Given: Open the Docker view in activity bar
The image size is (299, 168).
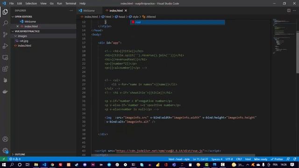Looking at the screenshot, I should tap(5, 91).
